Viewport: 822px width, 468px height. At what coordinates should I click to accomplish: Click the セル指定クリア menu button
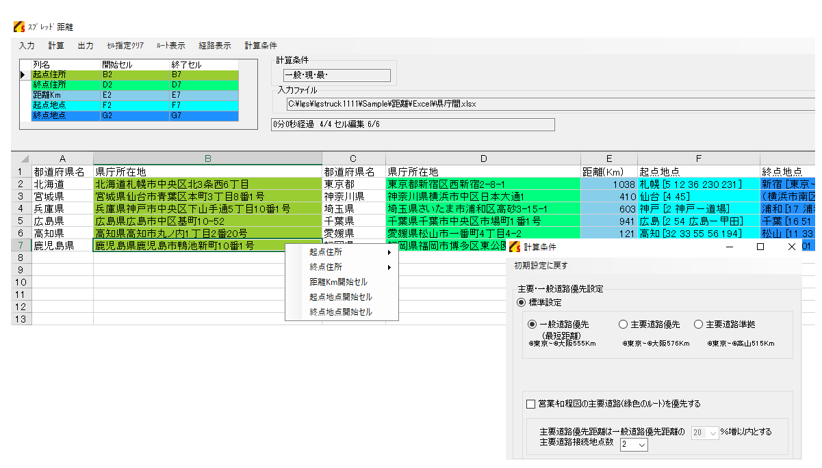(125, 46)
